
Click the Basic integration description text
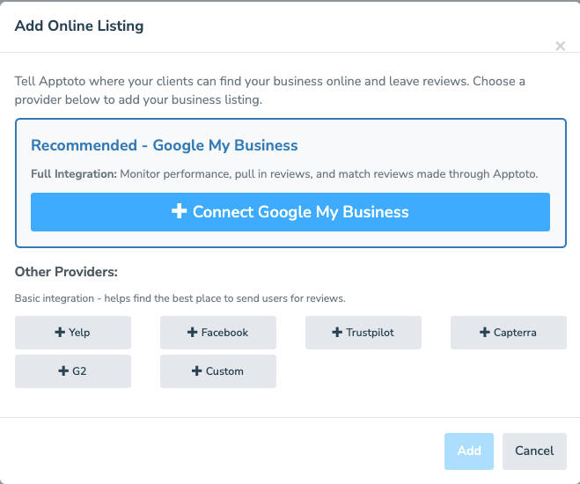click(180, 298)
